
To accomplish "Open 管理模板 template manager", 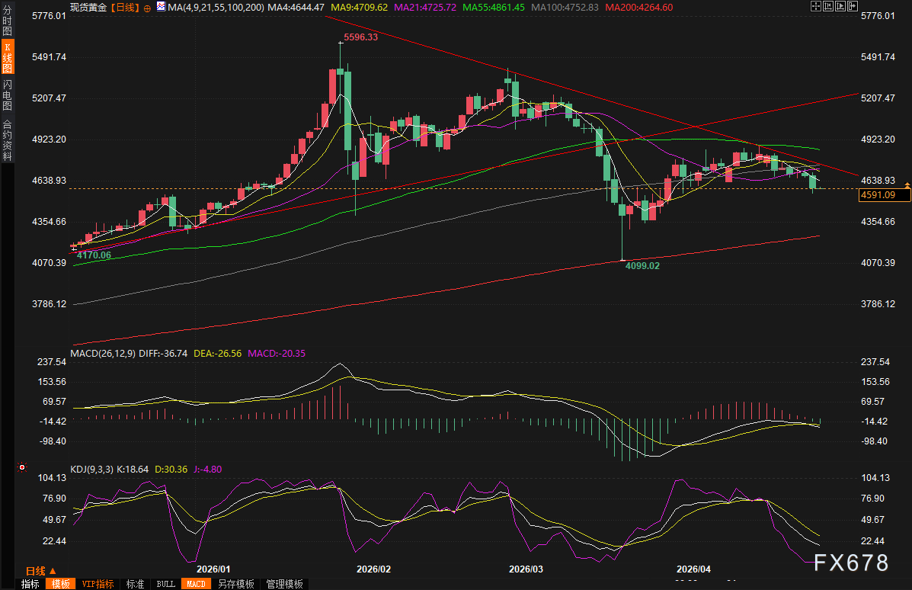I will [x=283, y=584].
